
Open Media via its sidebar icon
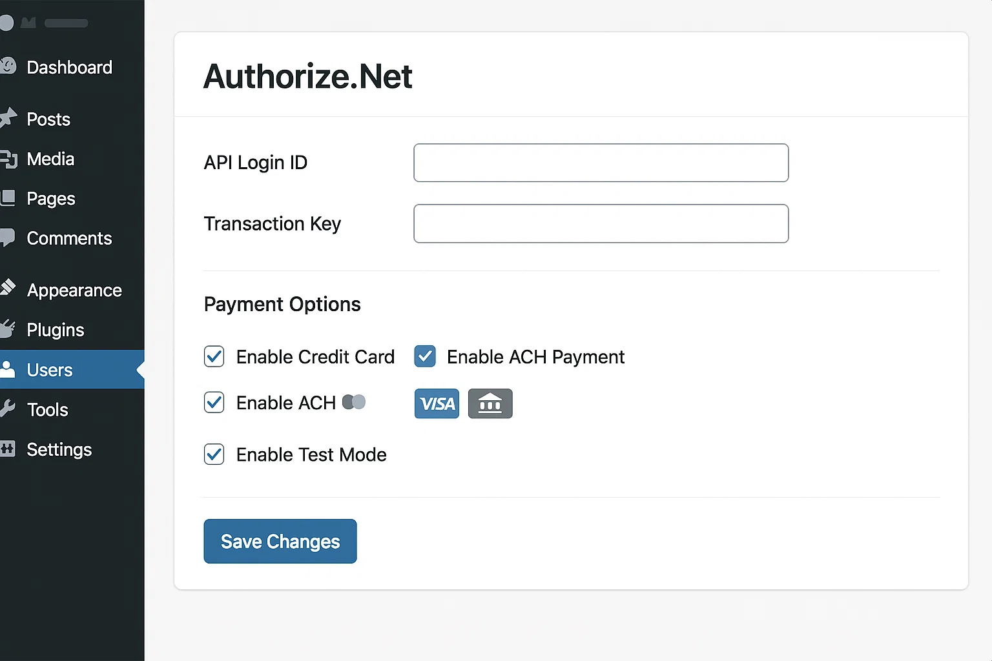coord(8,159)
